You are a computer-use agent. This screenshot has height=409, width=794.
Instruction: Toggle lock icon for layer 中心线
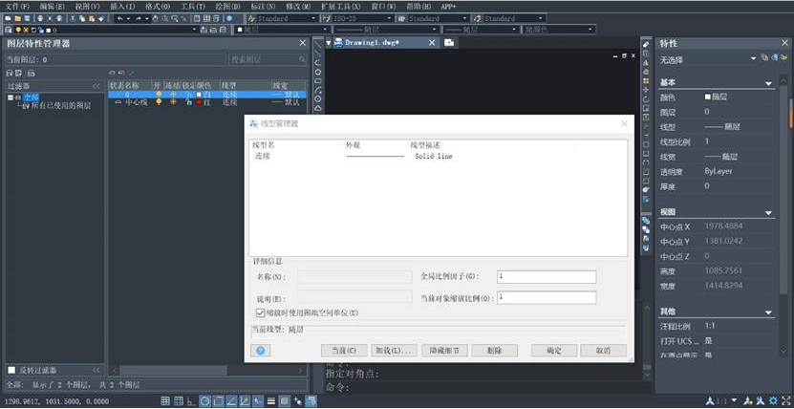click(x=188, y=101)
